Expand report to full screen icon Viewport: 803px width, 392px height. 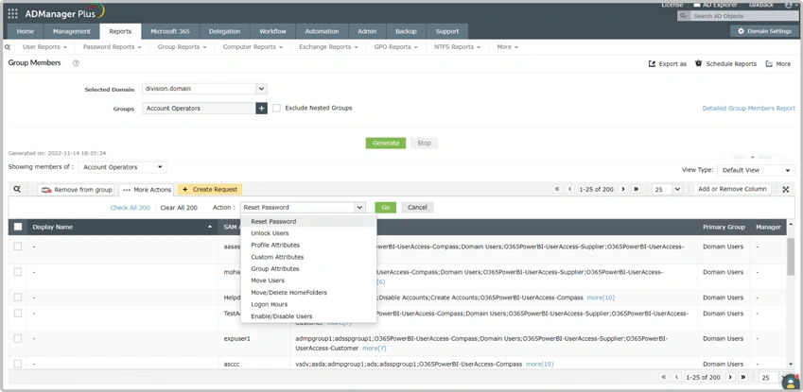786,189
